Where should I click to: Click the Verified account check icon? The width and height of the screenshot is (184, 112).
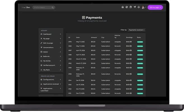click(41, 65)
